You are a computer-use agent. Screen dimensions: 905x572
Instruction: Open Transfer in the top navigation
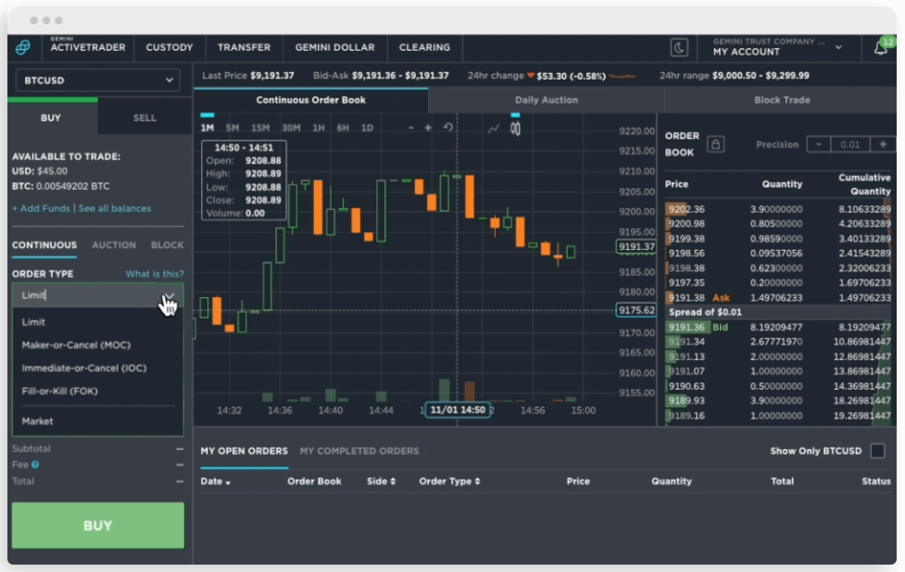tap(245, 47)
